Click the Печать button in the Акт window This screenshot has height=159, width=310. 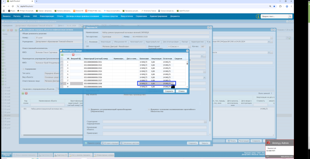click(x=232, y=141)
